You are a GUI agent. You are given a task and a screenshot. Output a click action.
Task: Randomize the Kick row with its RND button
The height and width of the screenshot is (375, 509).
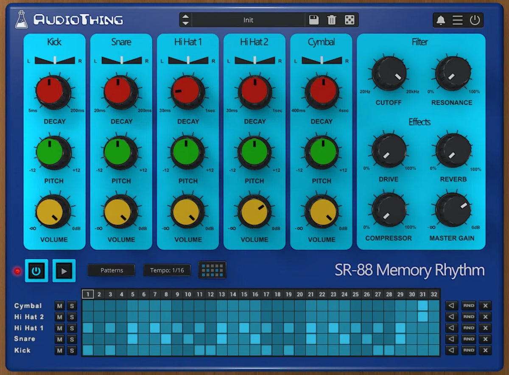468,350
